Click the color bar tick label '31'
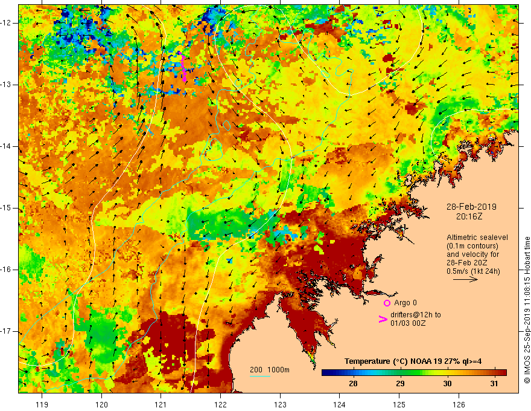The height and width of the screenshot is (411, 531). [x=494, y=384]
